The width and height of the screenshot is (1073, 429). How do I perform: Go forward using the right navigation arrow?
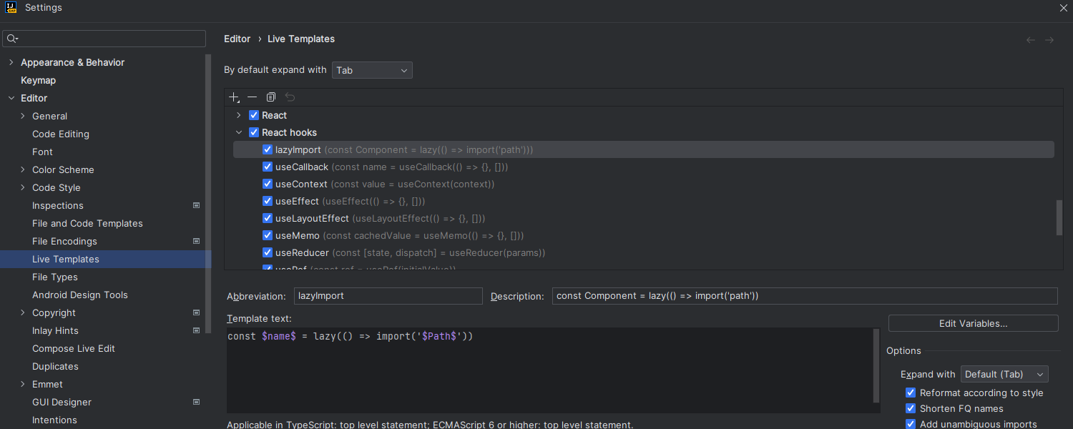pos(1049,40)
